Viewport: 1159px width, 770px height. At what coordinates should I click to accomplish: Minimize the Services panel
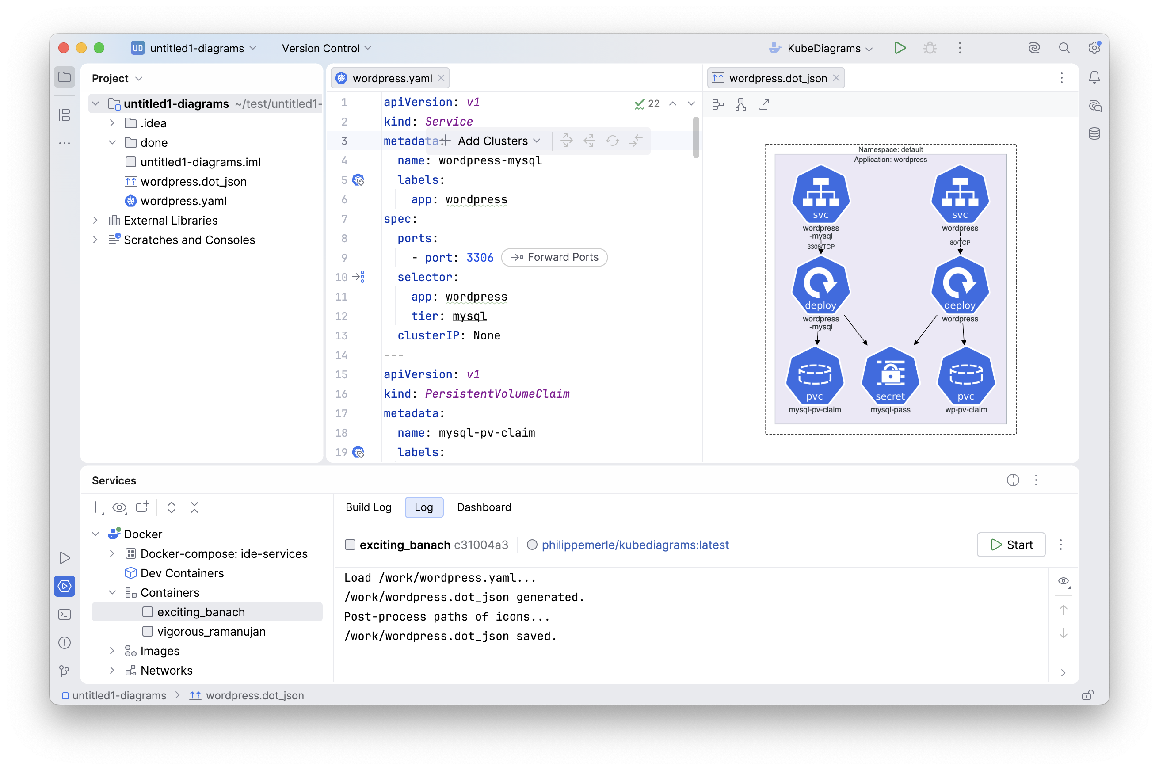(1059, 480)
